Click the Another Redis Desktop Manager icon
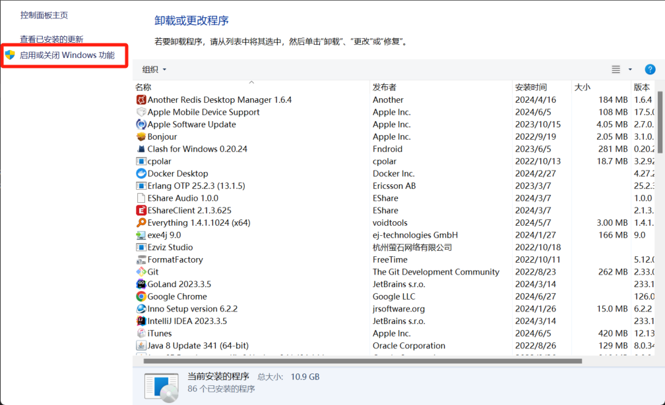This screenshot has width=665, height=405. (141, 100)
